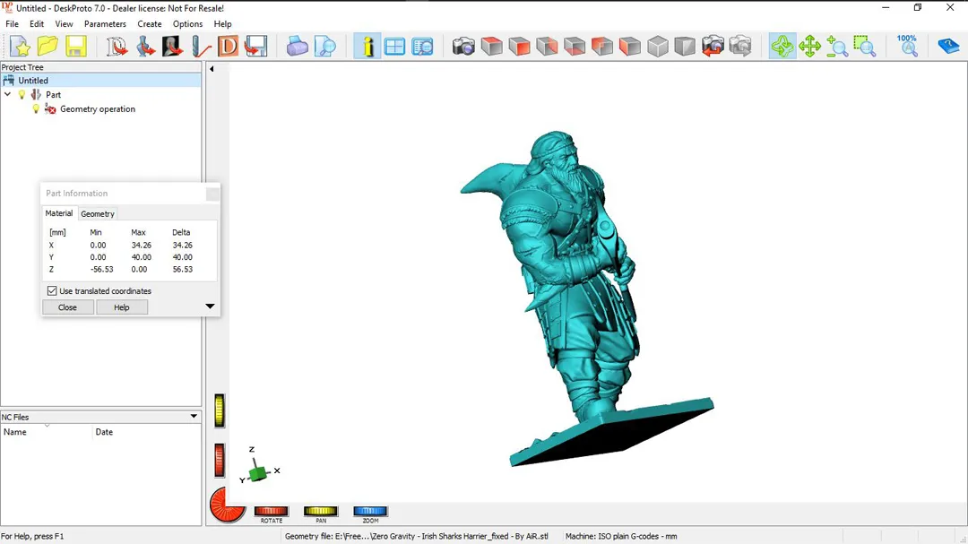Click the Save project floppy icon
968x544 pixels.
pyautogui.click(x=75, y=47)
